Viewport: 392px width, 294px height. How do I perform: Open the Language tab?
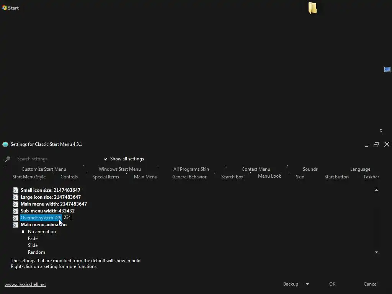[360, 169]
